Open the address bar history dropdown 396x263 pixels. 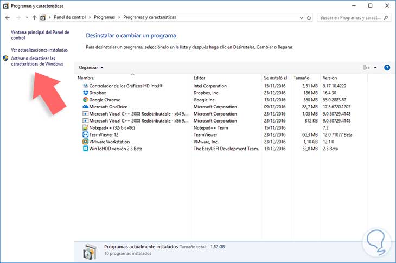pyautogui.click(x=301, y=18)
